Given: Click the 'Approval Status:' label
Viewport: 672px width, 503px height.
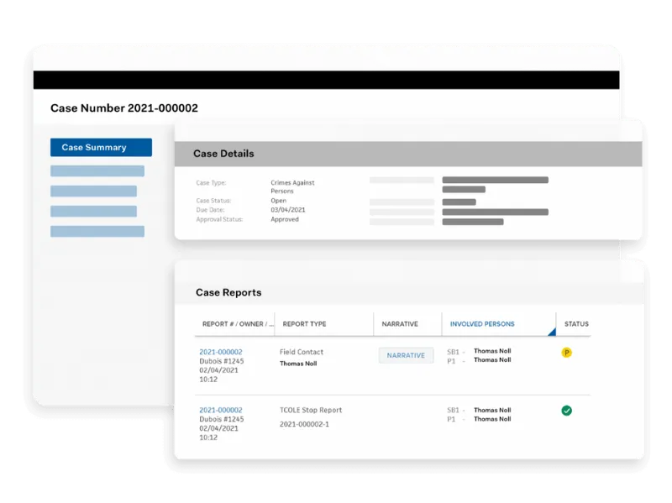Looking at the screenshot, I should coord(219,219).
